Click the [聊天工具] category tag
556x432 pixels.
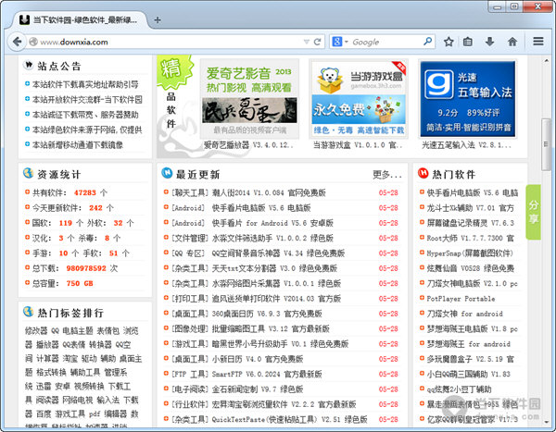[190, 192]
